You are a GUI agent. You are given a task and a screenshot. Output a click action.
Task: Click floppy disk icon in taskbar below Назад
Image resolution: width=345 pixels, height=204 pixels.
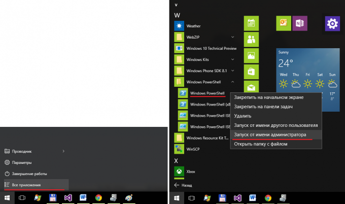[222, 198]
